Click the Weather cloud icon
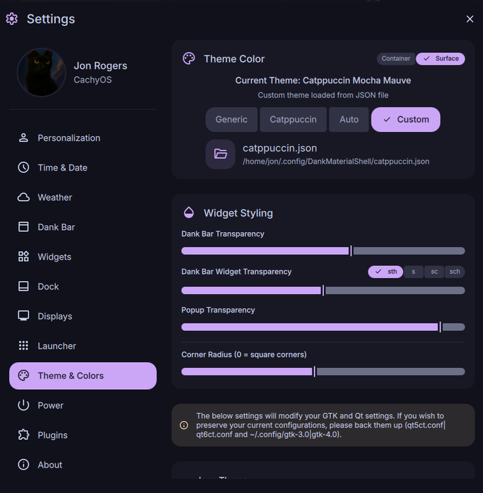Viewport: 483px width, 493px height. click(23, 197)
